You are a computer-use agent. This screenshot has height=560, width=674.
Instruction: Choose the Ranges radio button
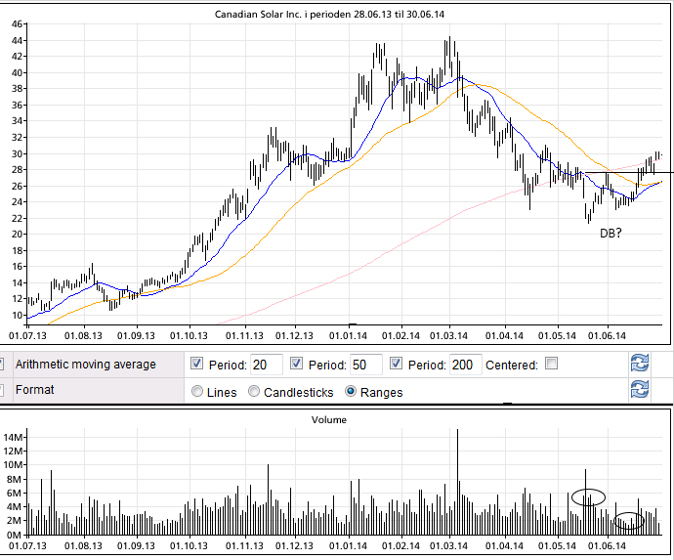click(352, 392)
